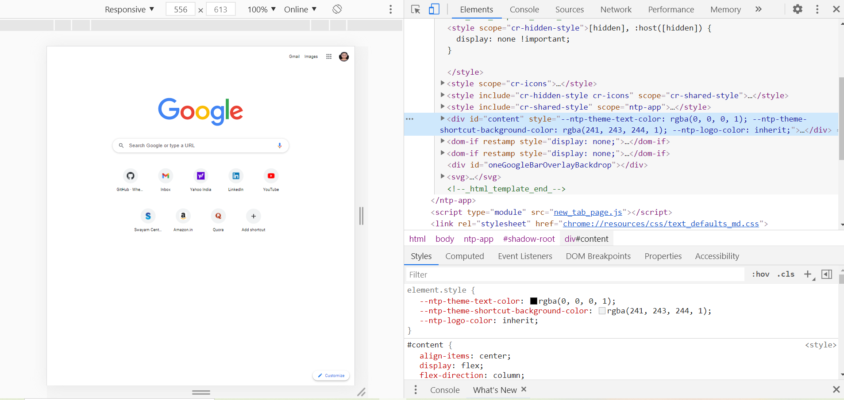Toggle the :hov element state button
Image resolution: width=844 pixels, height=400 pixels.
760,274
